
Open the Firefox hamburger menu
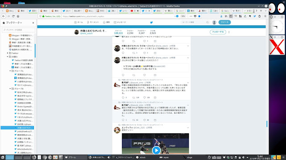[x=265, y=16]
